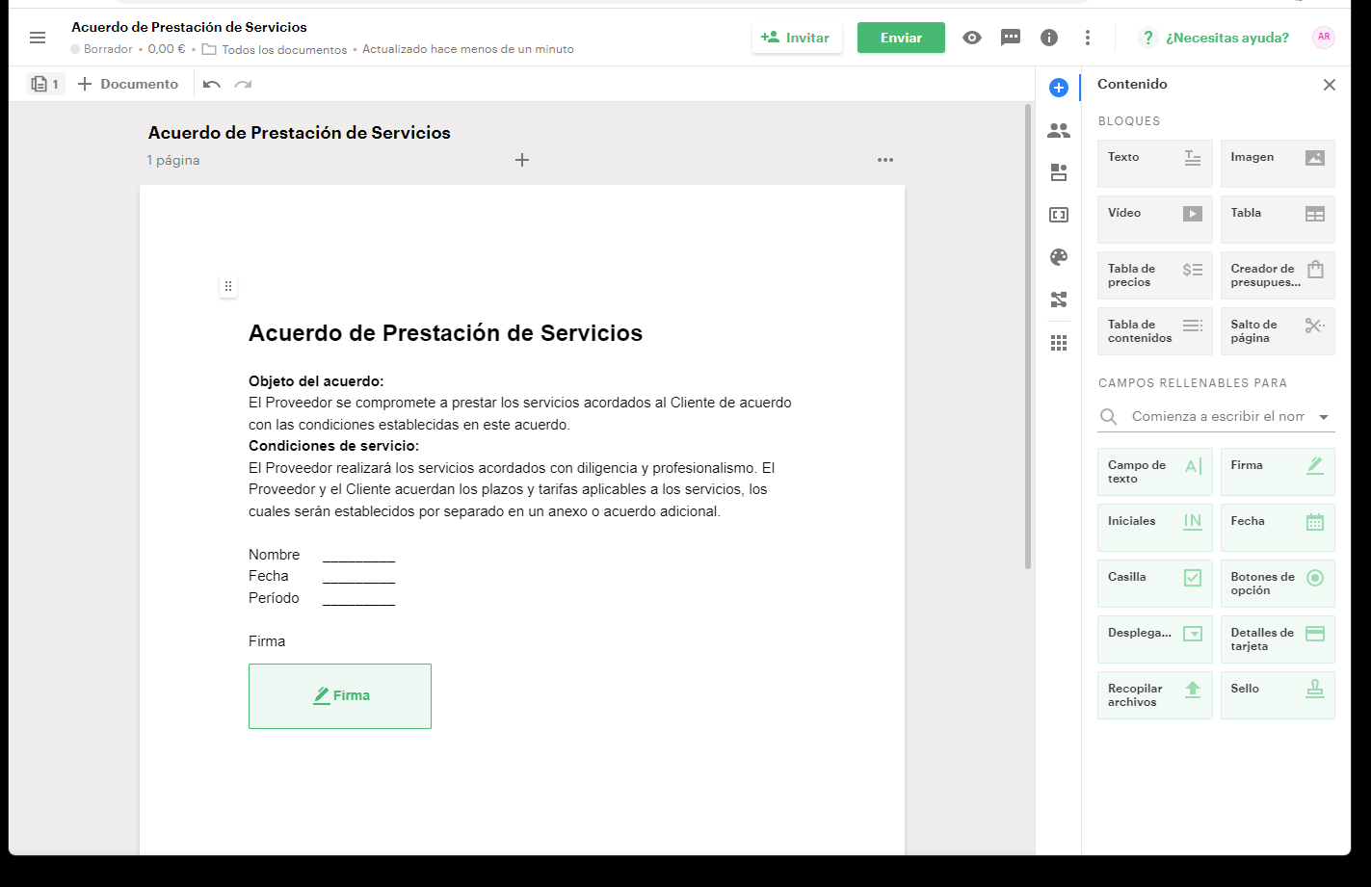Viewport: 1371px width, 887px height.
Task: Open the design palette sidebar tab
Action: 1059,257
